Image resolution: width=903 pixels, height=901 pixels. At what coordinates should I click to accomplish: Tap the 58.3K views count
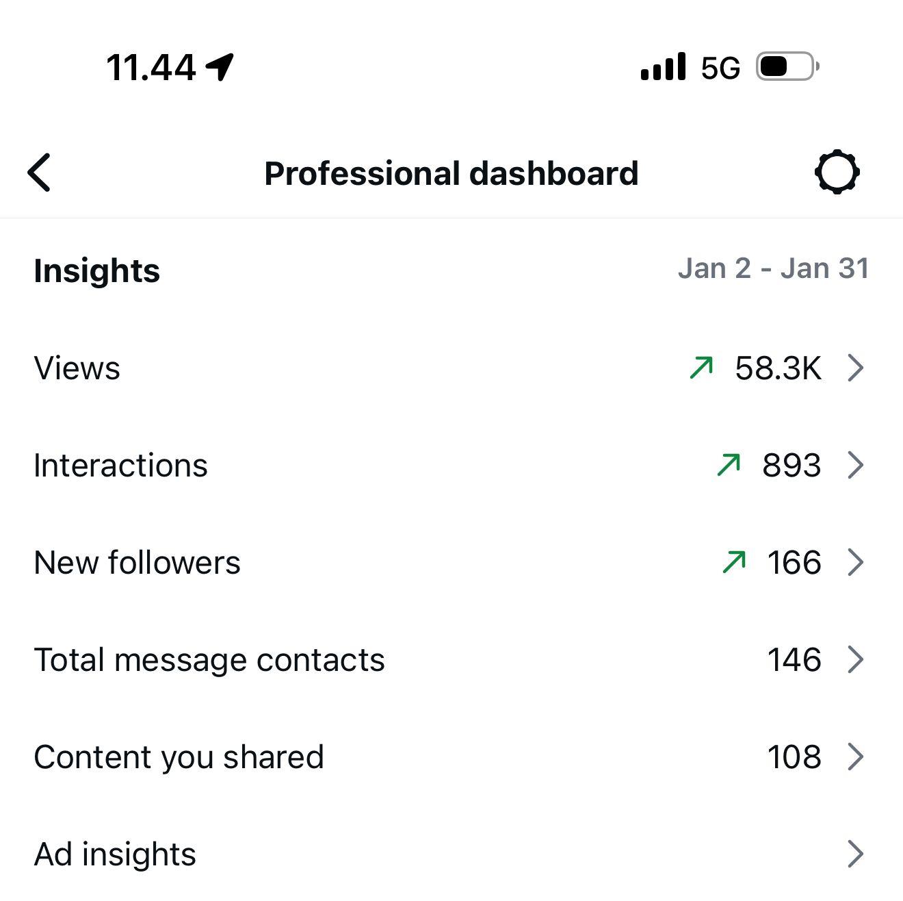[778, 368]
